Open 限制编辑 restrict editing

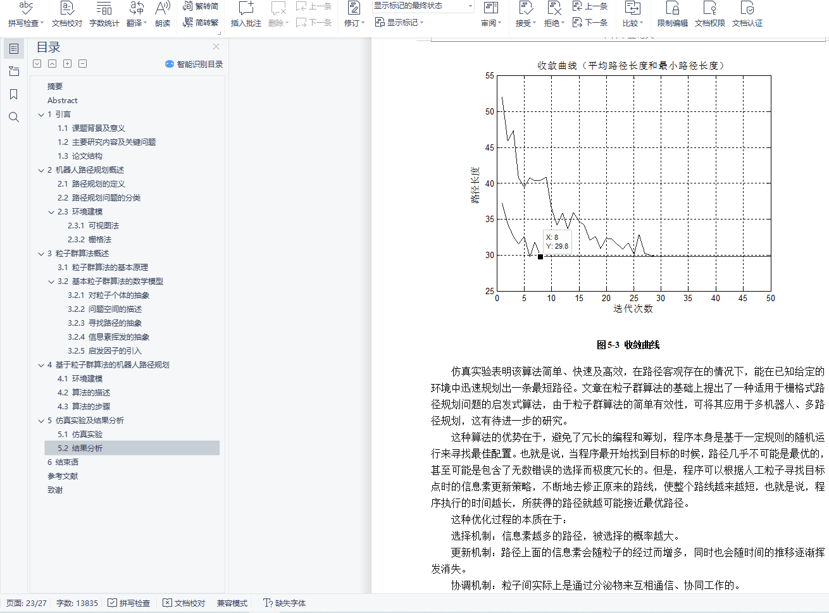(x=672, y=14)
